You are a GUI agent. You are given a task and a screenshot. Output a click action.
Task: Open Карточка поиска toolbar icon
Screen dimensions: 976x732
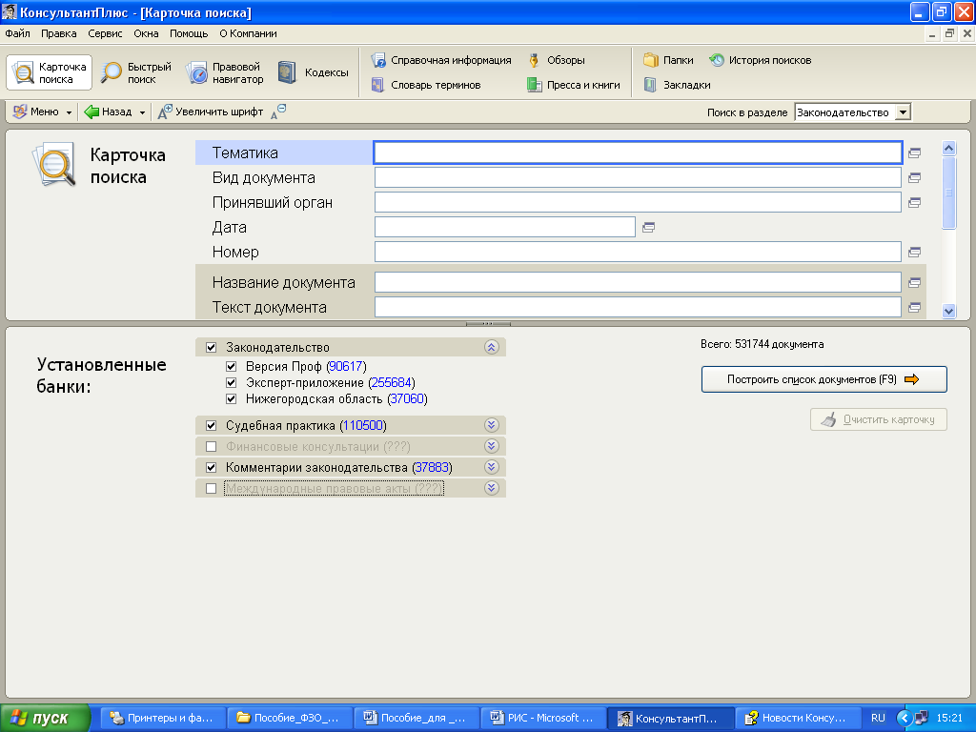click(24, 72)
